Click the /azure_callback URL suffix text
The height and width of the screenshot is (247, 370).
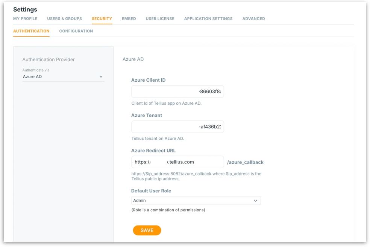pyautogui.click(x=245, y=162)
